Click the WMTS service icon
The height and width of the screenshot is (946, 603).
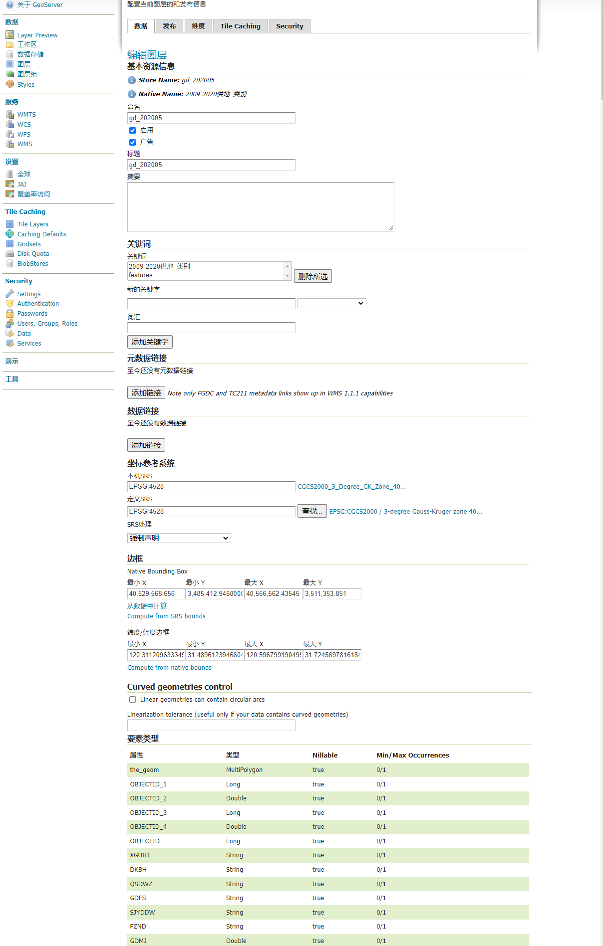(9, 115)
